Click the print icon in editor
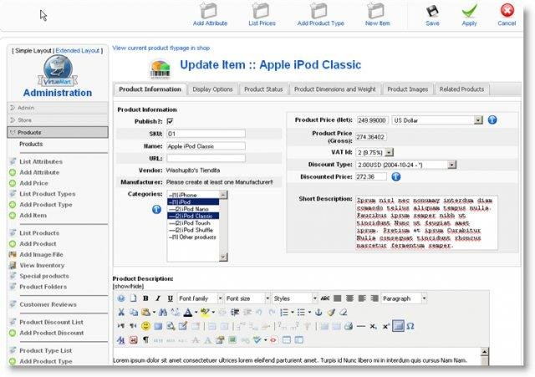The image size is (535, 377). pos(348,326)
